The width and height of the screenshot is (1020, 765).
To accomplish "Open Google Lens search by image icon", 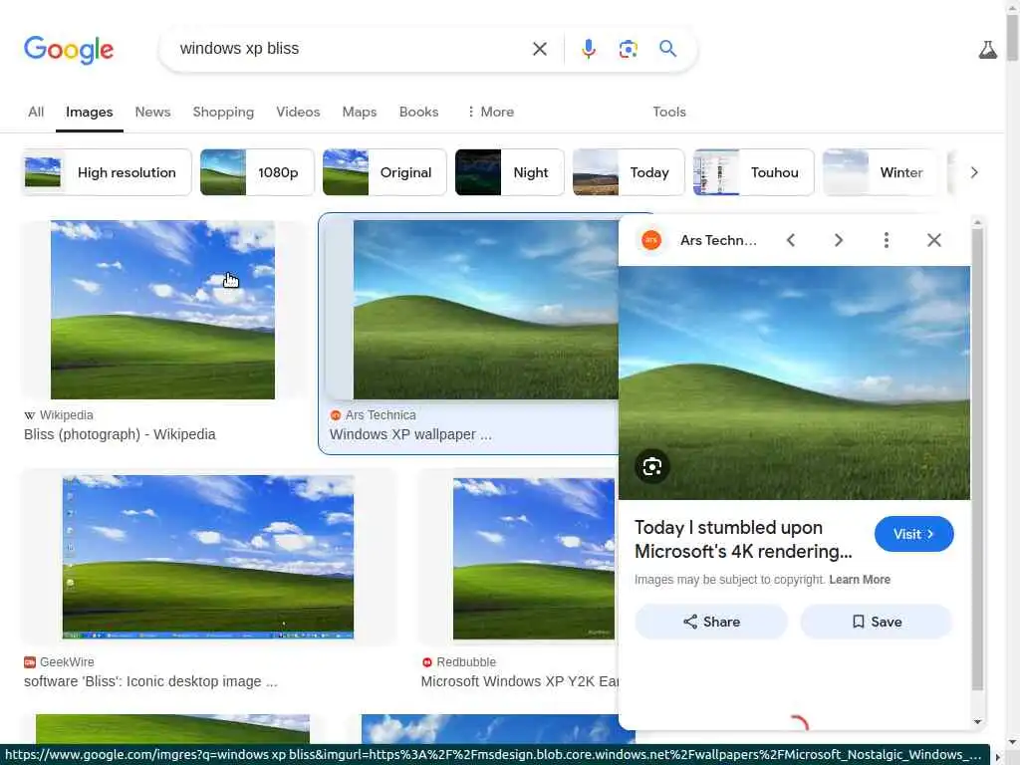I will click(x=628, y=49).
